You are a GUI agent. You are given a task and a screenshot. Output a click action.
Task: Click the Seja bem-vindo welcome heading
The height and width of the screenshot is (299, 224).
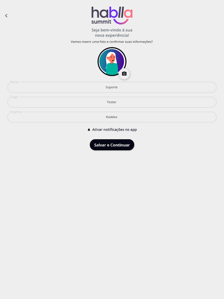point(112,30)
